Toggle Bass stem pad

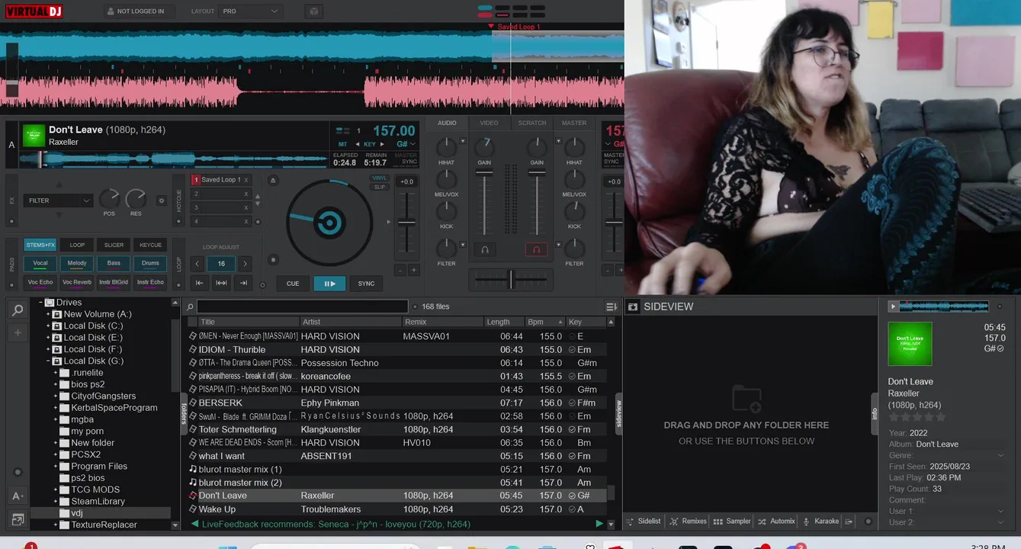click(x=114, y=264)
